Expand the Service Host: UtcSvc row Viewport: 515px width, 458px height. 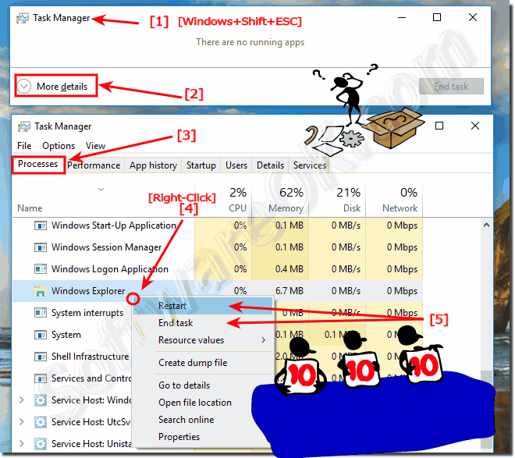(x=22, y=422)
